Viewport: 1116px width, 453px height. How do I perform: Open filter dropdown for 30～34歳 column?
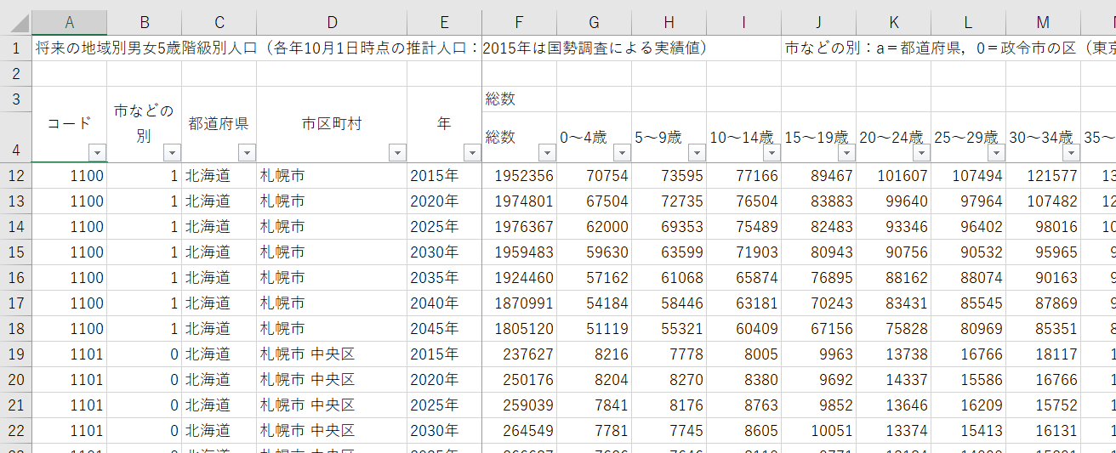[1070, 153]
